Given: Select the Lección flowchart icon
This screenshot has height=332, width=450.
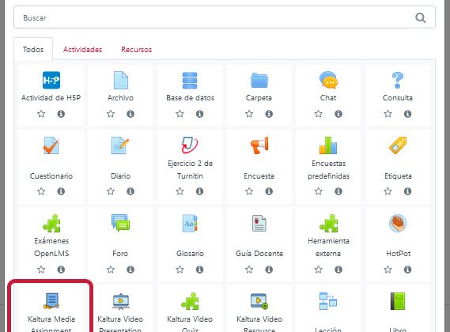Looking at the screenshot, I should pos(328,301).
